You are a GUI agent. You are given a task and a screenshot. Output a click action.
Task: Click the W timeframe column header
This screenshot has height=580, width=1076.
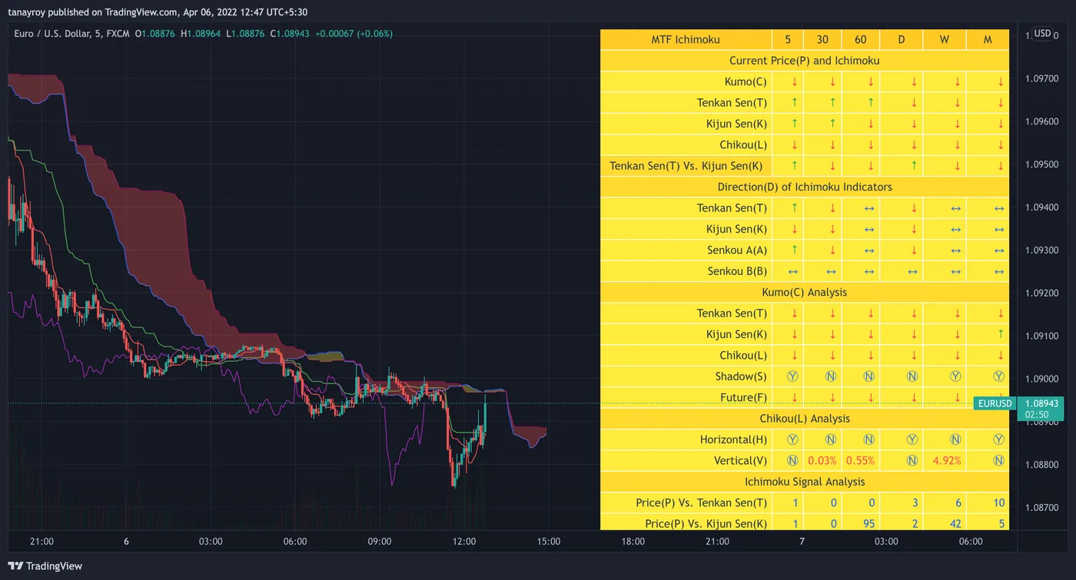945,40
